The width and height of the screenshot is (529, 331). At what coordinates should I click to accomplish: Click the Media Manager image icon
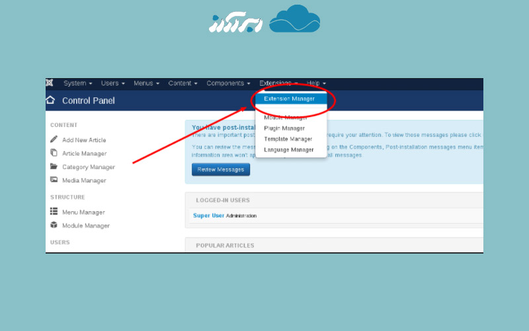[x=54, y=180]
